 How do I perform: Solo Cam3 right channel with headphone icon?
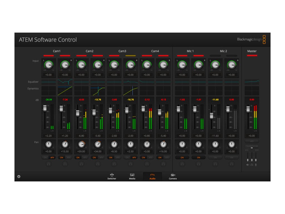tap(131, 164)
